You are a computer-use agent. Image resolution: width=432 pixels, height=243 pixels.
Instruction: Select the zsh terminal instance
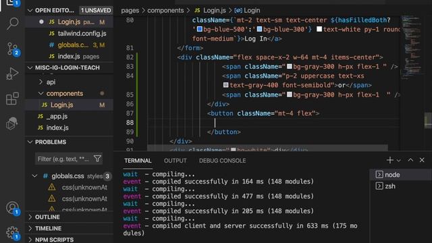point(400,186)
